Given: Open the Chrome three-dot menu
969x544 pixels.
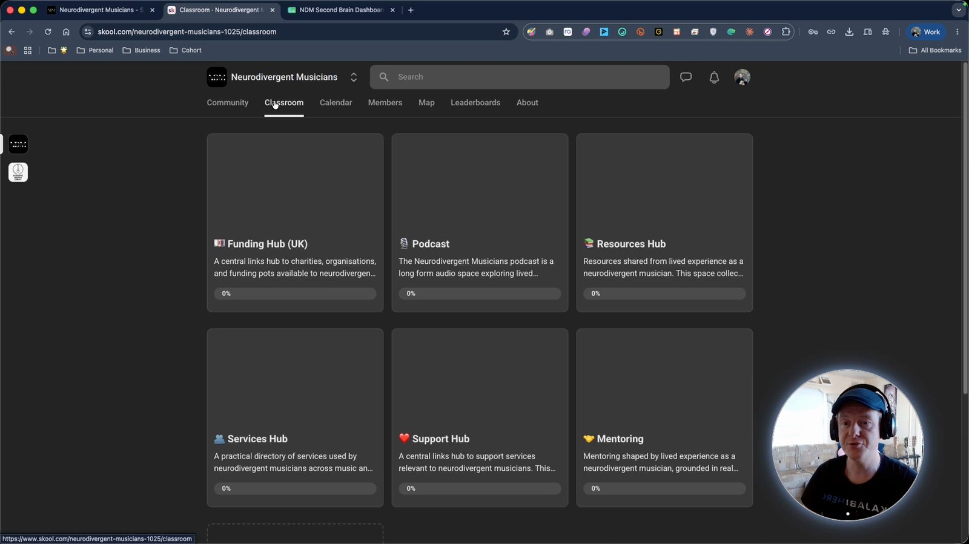Looking at the screenshot, I should (957, 32).
